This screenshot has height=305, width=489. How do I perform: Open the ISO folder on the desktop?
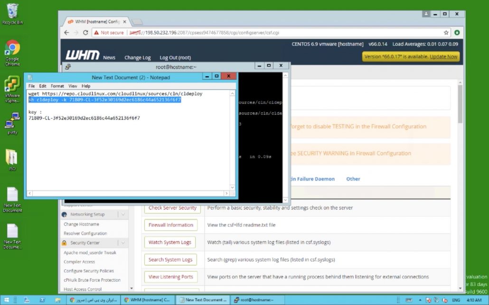click(12, 159)
